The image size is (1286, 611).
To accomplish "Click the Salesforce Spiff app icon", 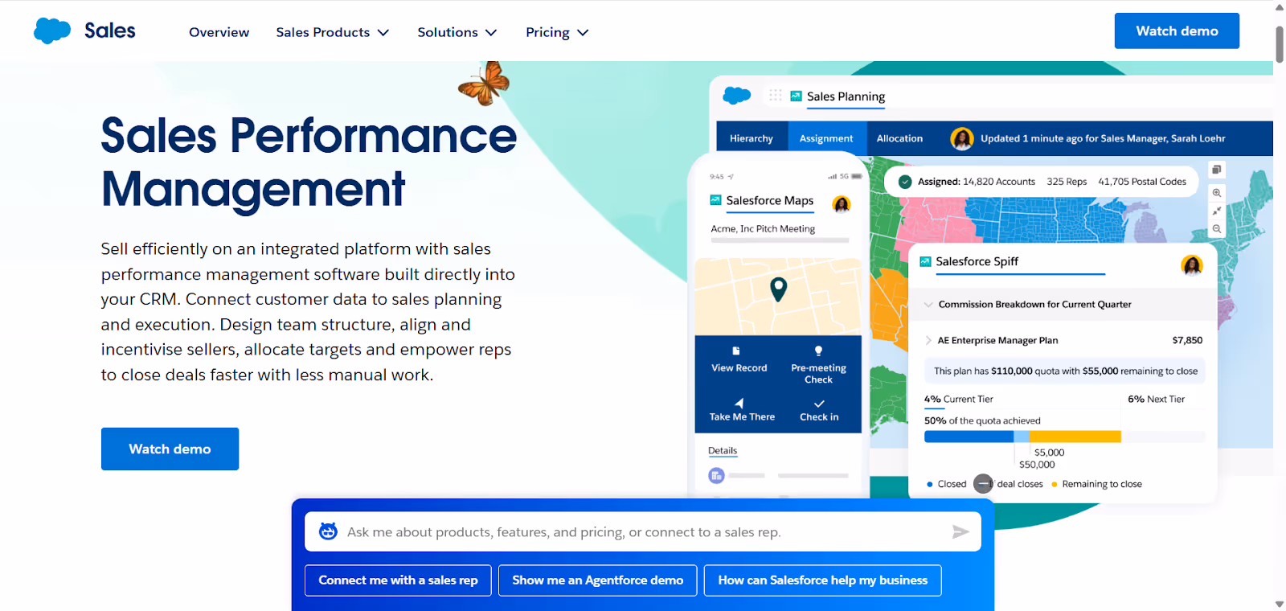I will click(x=925, y=261).
